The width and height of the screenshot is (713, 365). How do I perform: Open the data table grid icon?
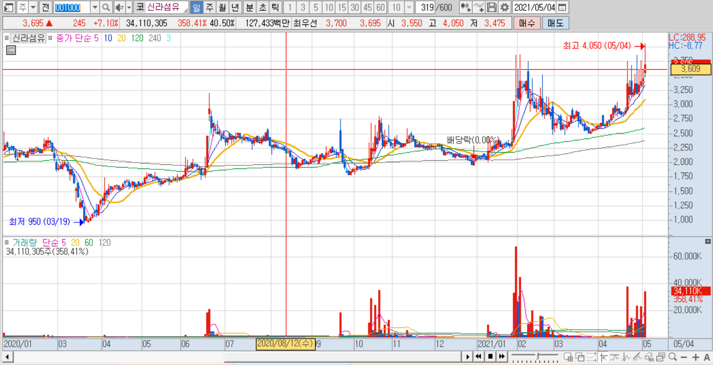11,50
